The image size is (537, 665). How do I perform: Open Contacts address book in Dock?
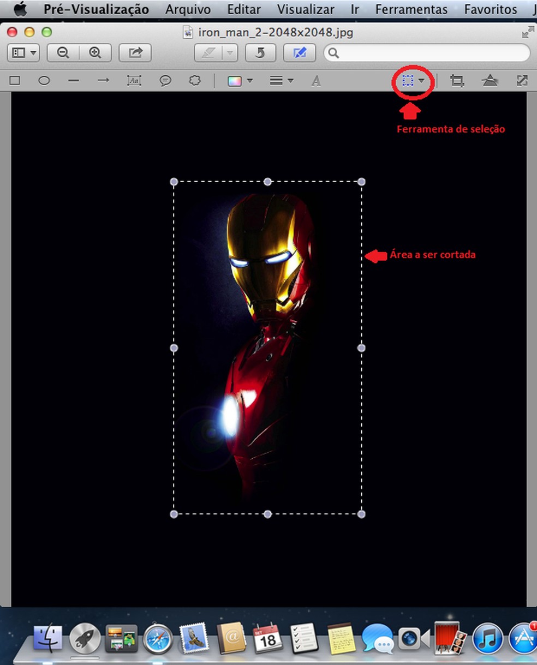coord(231,638)
